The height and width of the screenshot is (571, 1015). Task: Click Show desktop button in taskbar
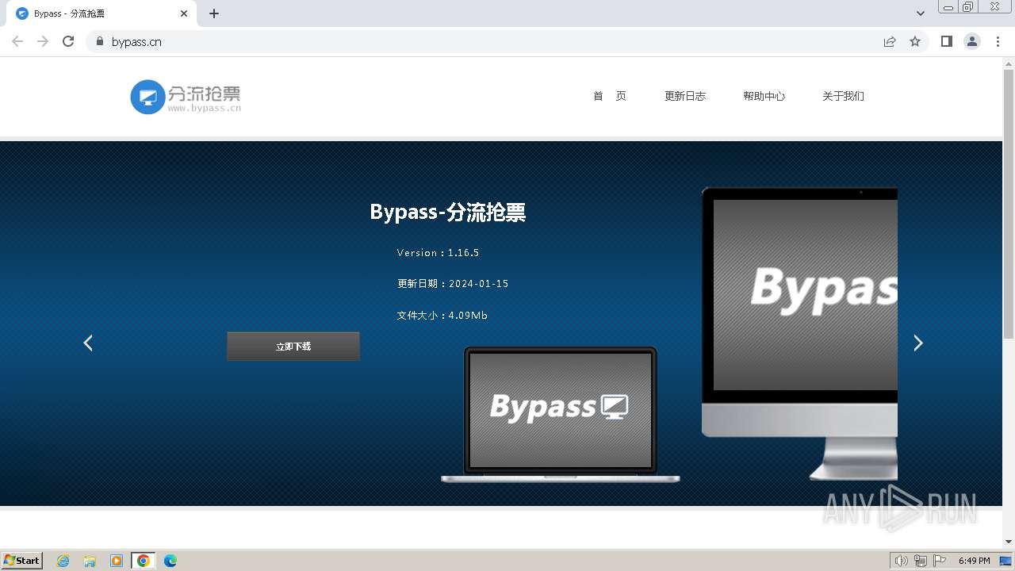pos(1007,561)
